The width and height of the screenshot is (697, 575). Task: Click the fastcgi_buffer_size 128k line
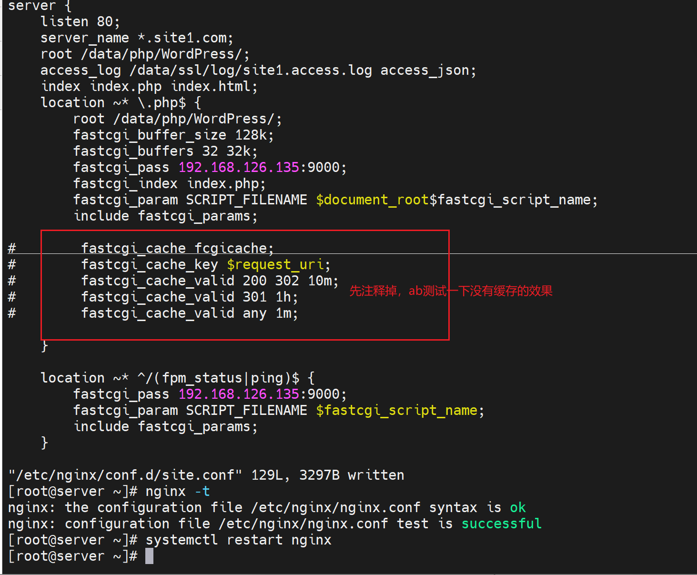(173, 135)
